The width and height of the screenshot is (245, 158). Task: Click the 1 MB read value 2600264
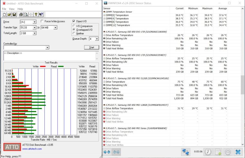(x=93, y=106)
